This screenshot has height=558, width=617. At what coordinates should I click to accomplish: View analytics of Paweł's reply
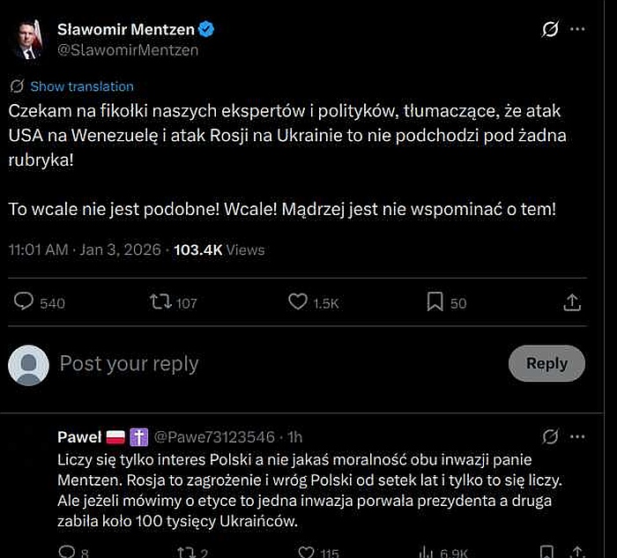tap(425, 552)
